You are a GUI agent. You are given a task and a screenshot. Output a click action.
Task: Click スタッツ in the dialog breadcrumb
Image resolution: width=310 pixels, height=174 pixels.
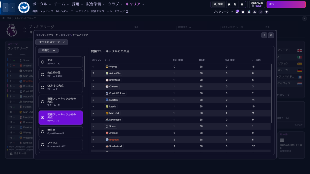tap(65, 35)
